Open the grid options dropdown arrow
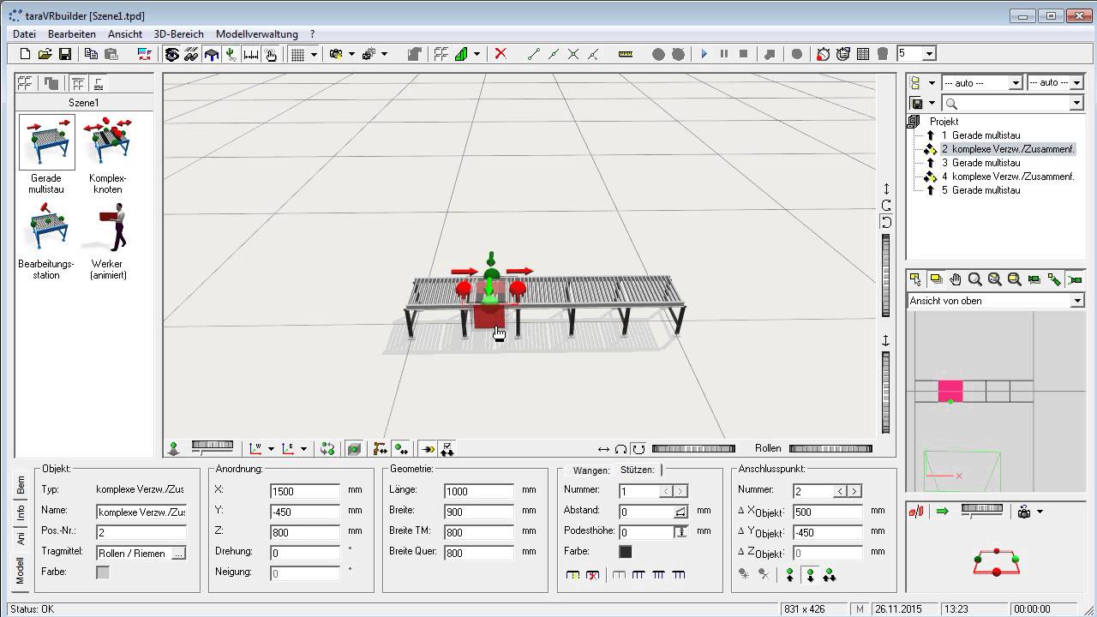This screenshot has height=617, width=1097. tap(314, 54)
